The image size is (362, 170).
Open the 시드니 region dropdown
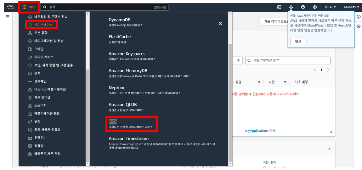point(330,7)
